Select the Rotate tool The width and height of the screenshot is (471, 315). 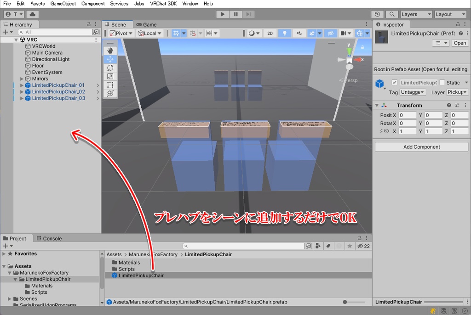click(110, 68)
